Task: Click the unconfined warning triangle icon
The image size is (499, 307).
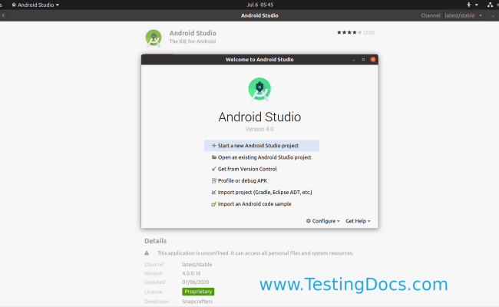Action: 147,253
